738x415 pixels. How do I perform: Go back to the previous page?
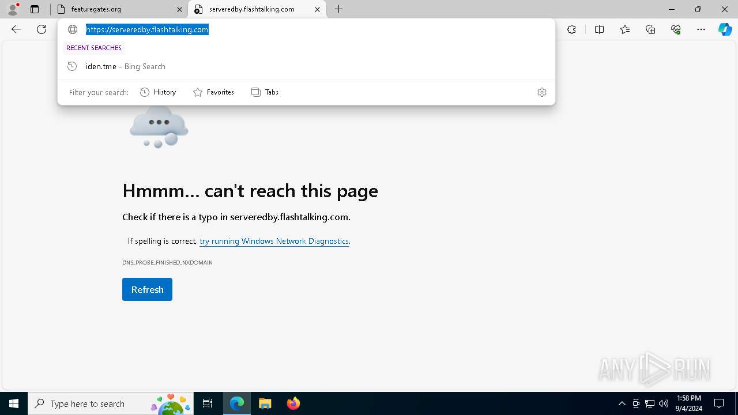[16, 29]
